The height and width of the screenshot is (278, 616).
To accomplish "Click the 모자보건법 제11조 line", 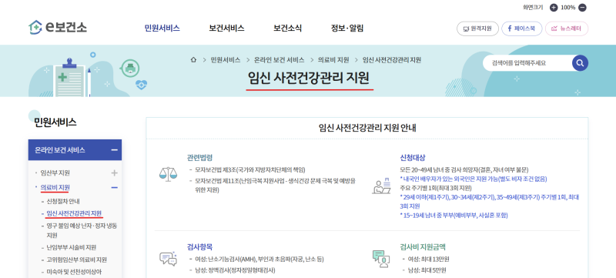I will pyautogui.click(x=276, y=186).
